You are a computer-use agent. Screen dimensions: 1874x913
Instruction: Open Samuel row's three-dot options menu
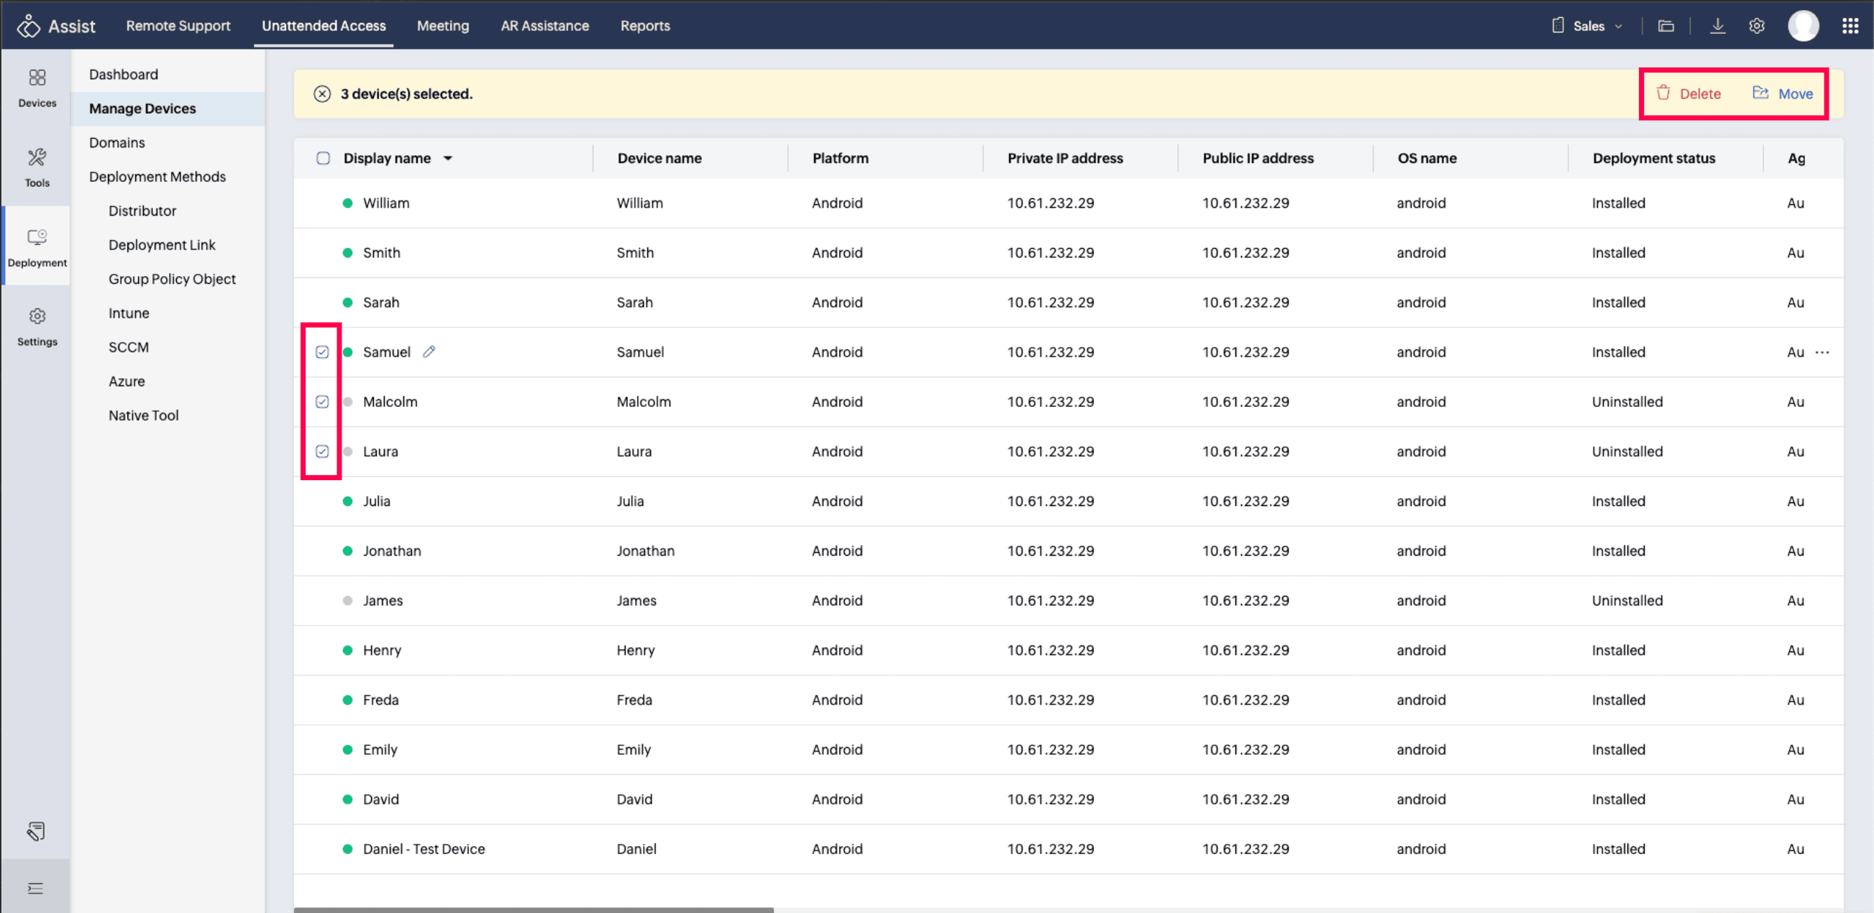pos(1822,352)
